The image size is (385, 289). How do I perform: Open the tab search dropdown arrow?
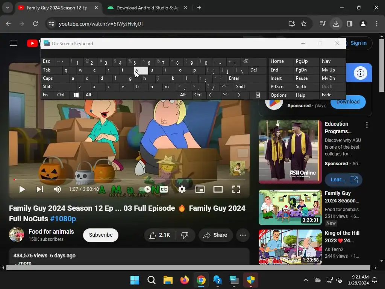[x=8, y=8]
